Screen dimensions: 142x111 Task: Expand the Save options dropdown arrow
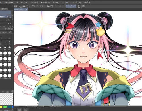point(30,6)
